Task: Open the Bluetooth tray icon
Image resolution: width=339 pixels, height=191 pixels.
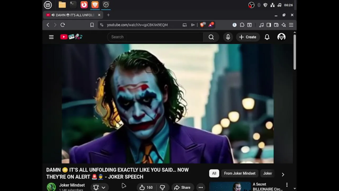Action: coord(259,5)
